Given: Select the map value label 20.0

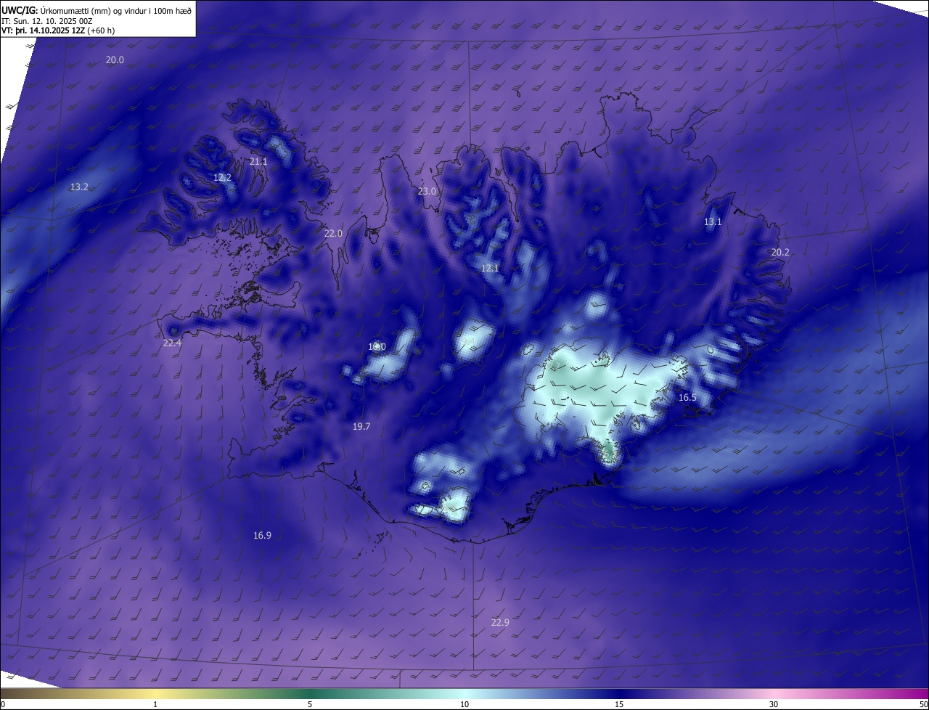Looking at the screenshot, I should click(x=115, y=60).
